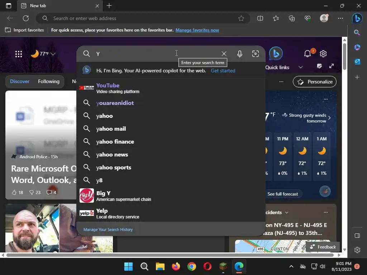
Task: Open strong gusty winds alert arrow
Action: 329,118
